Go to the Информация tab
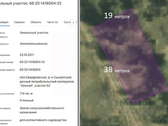The width and height of the screenshot is (168, 126). 4,22
